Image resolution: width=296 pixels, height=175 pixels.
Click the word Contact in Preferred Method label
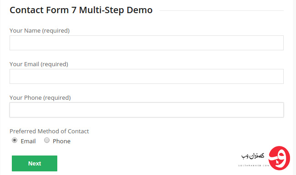point(78,131)
